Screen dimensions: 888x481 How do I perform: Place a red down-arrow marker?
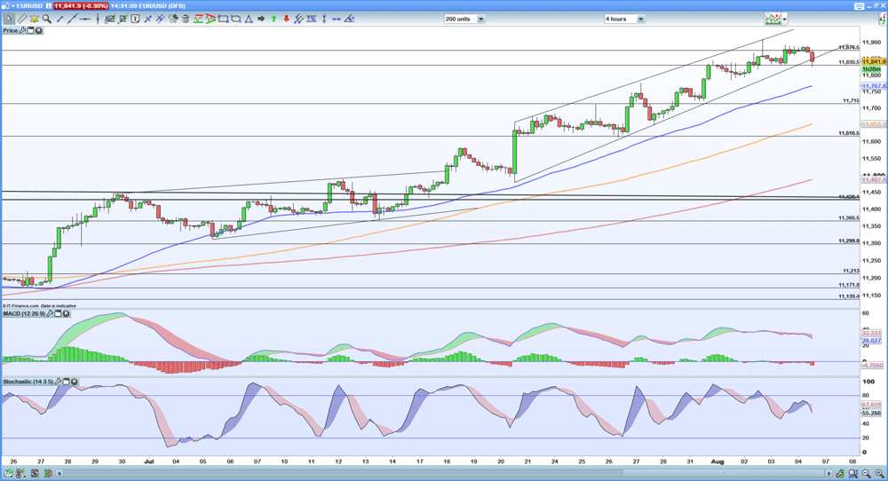(x=286, y=19)
